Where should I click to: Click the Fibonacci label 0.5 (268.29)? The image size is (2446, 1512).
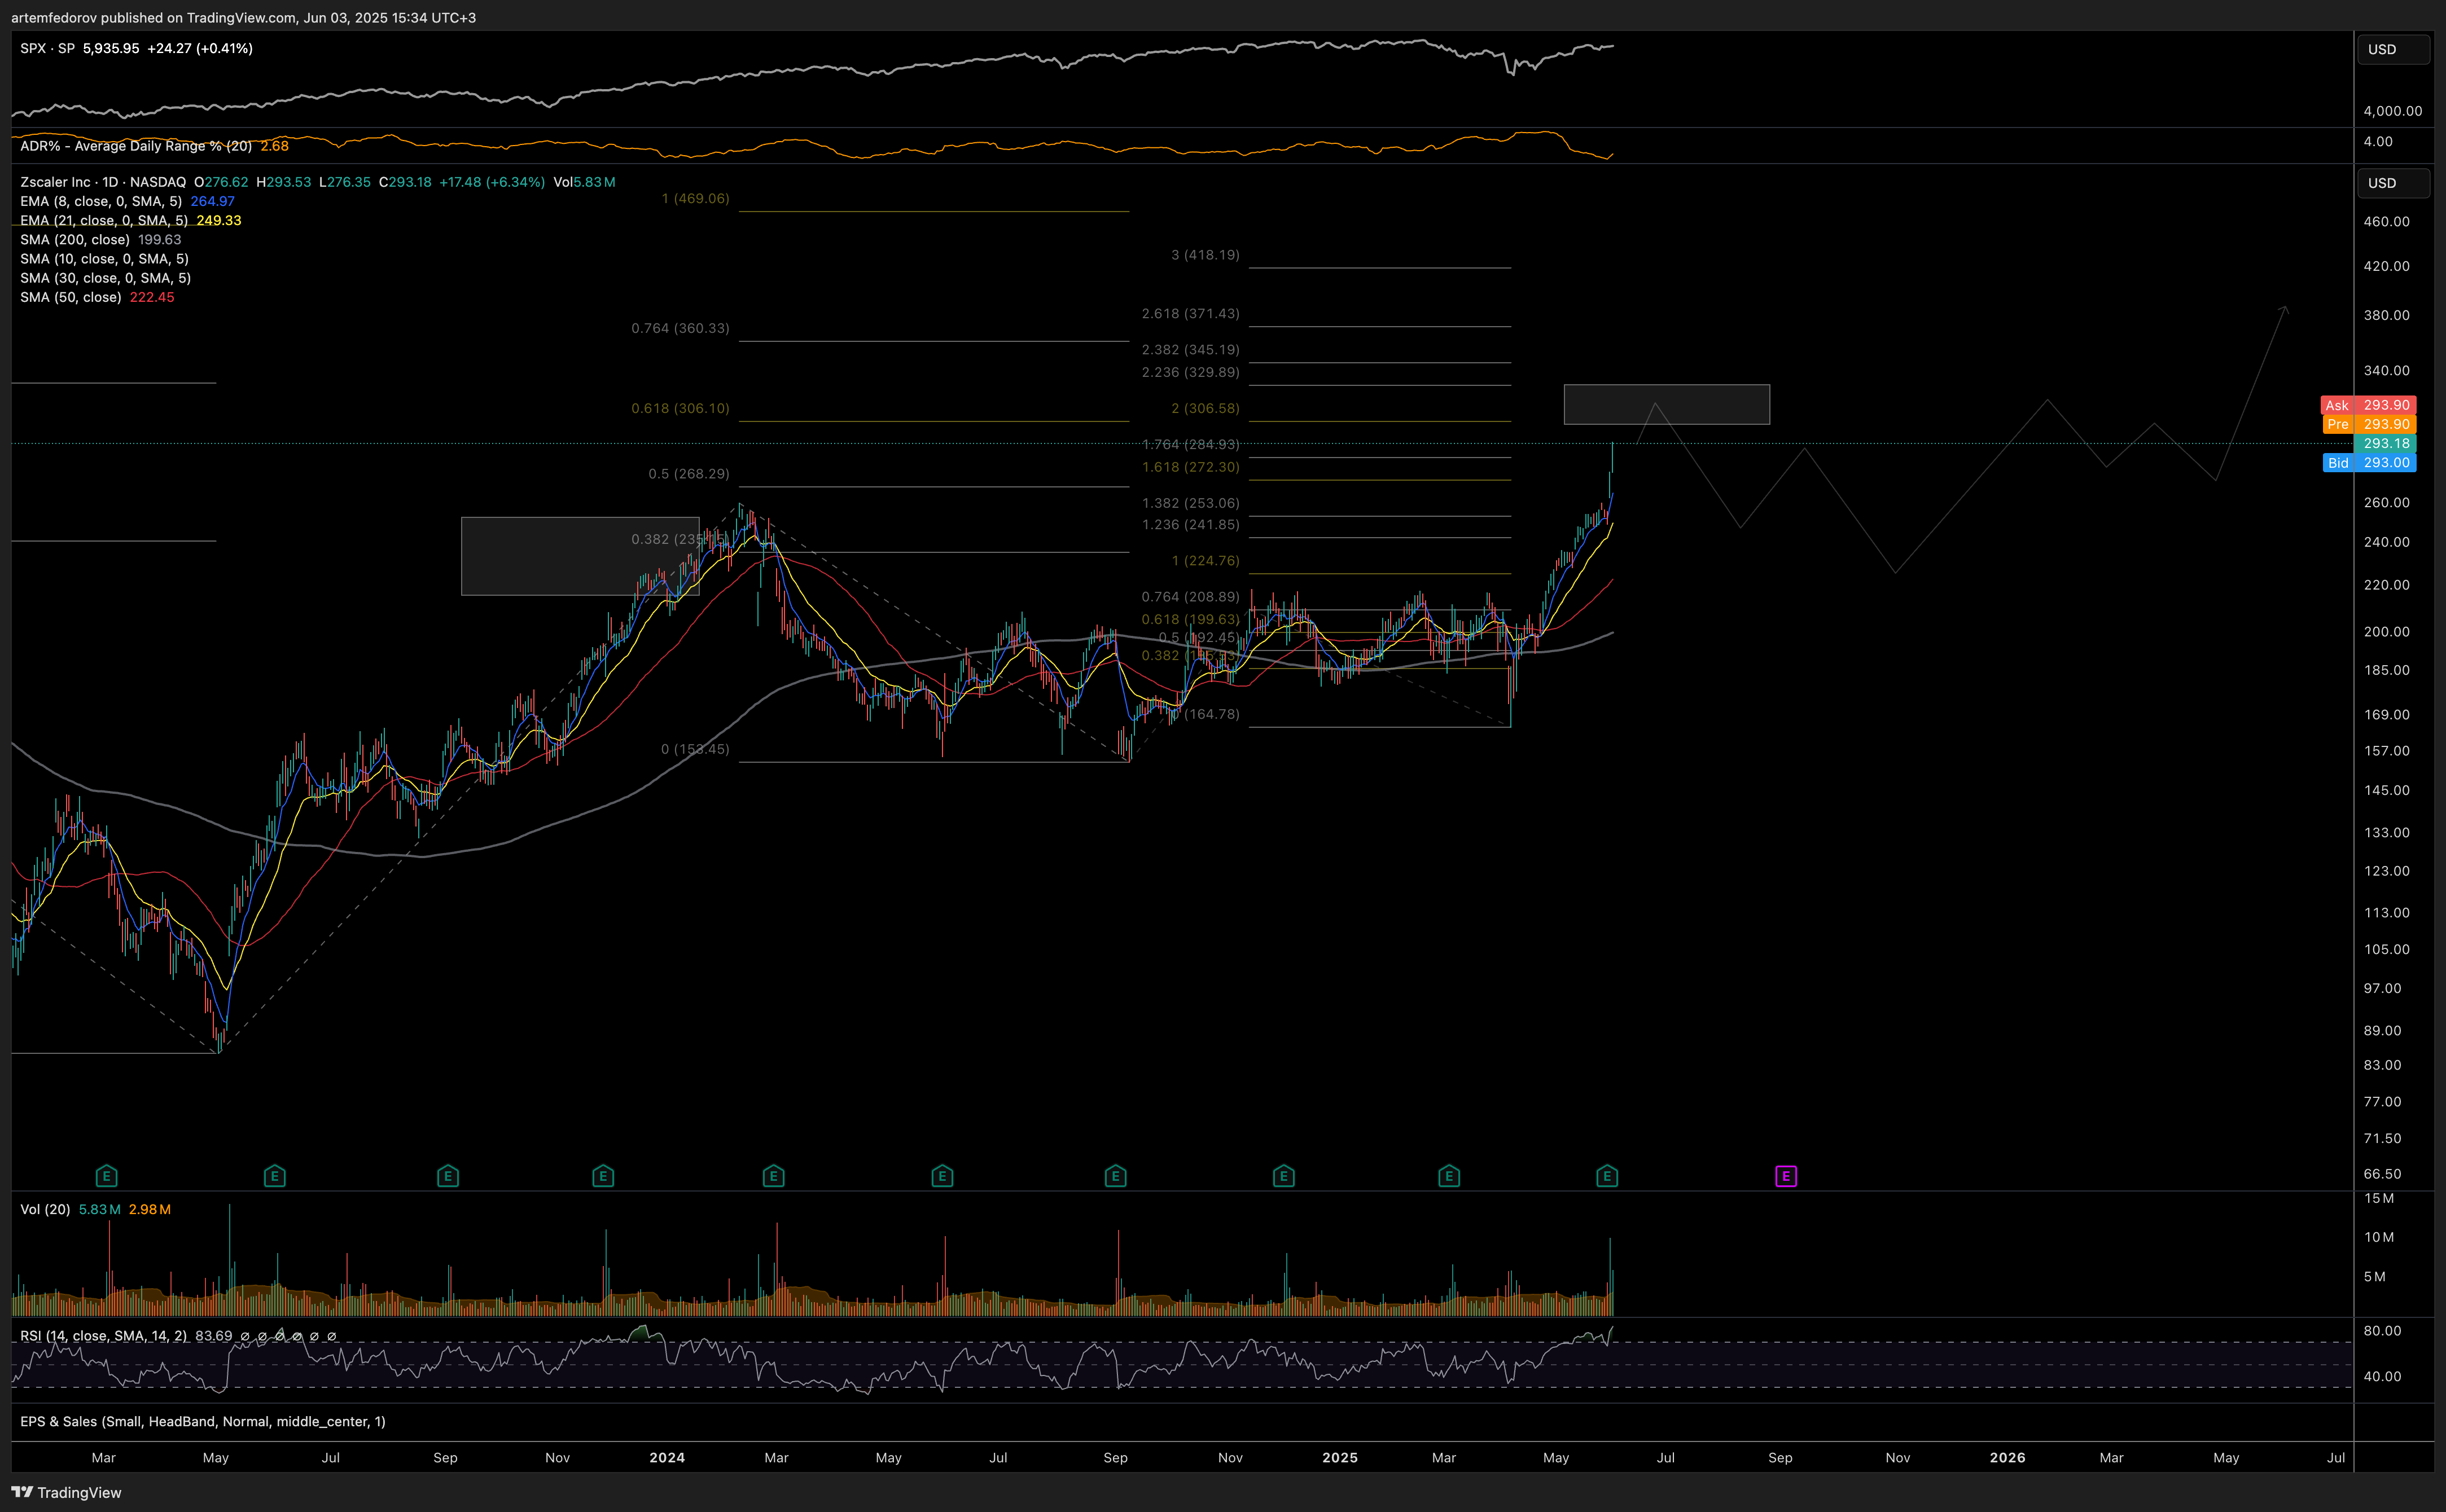689,473
